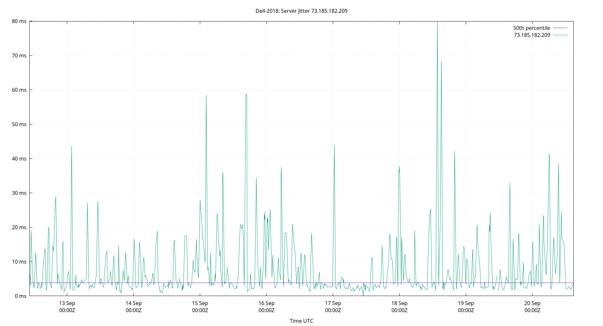Image resolution: width=603 pixels, height=326 pixels.
Task: Select the 17 Sep axis label
Action: [334, 303]
